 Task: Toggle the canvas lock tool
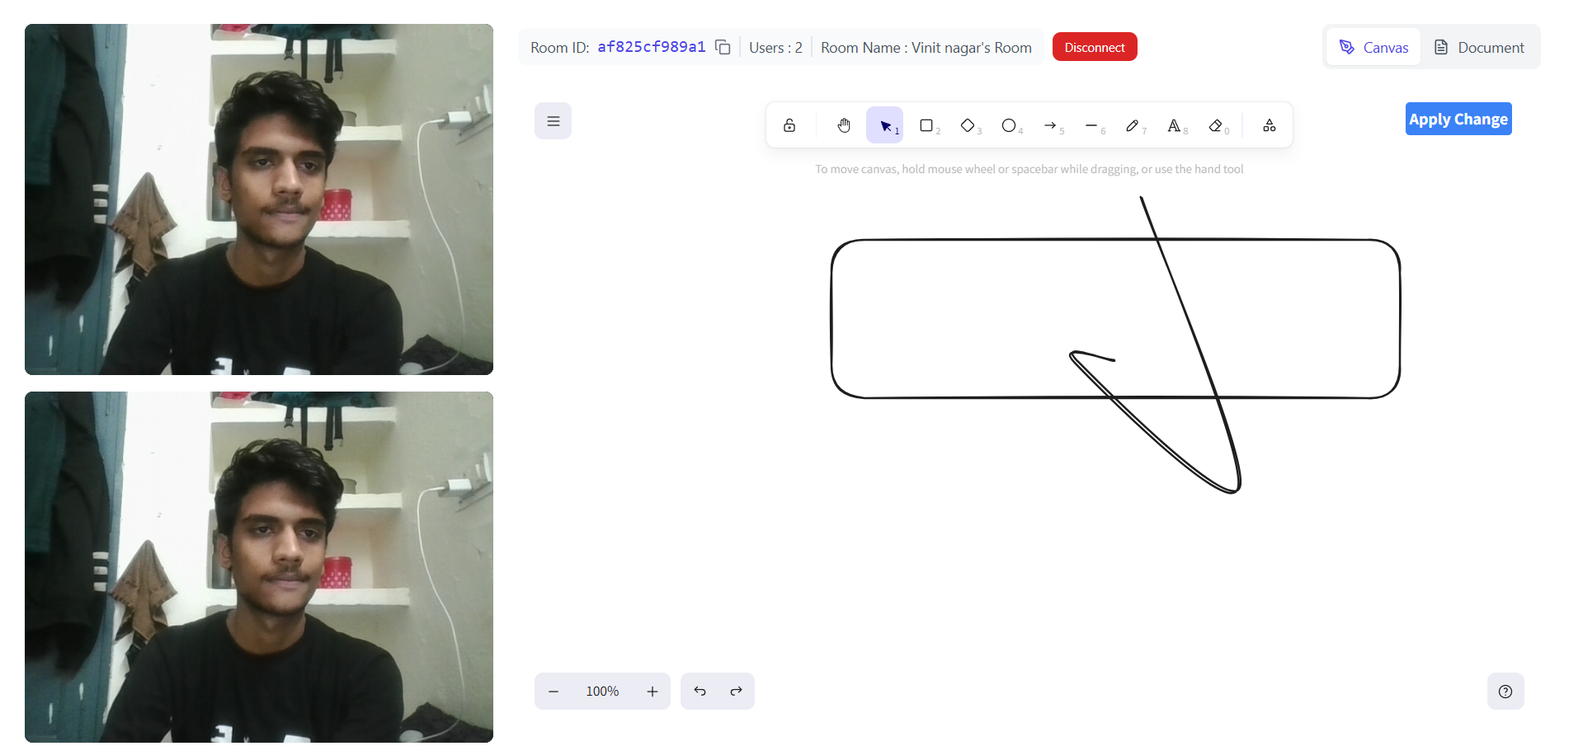pos(789,125)
